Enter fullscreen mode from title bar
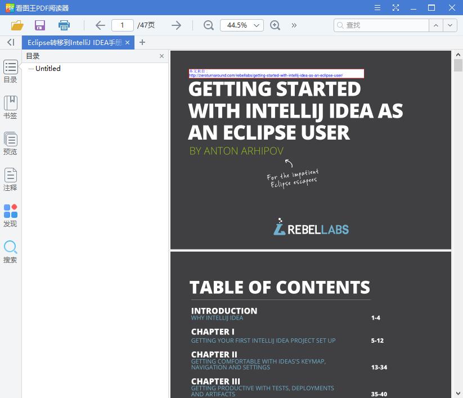The width and height of the screenshot is (463, 398). [x=395, y=8]
